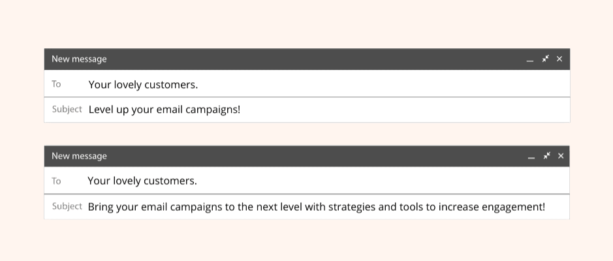Screen dimensions: 613x261
Task: Click the top window's 'New message' title
Action: point(79,59)
